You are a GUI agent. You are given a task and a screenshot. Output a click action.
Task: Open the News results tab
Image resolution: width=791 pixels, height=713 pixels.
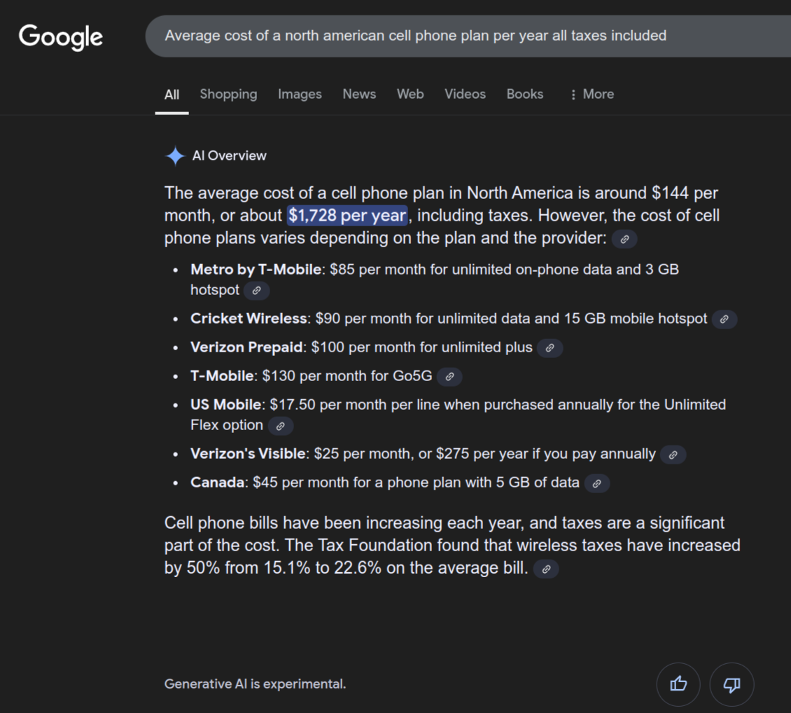359,95
